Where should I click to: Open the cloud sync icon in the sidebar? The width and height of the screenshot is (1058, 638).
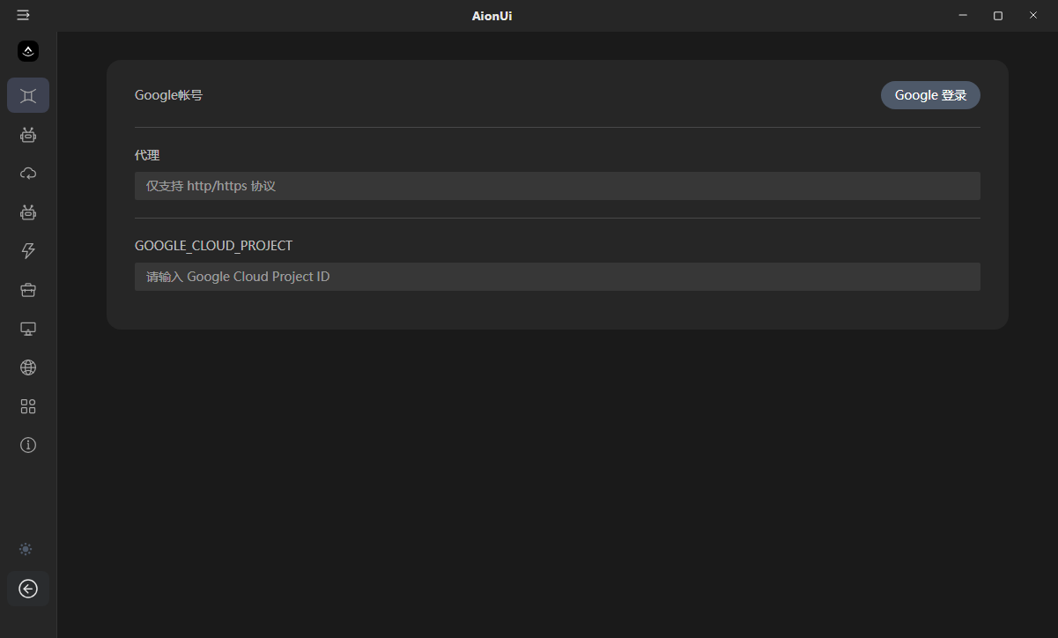coord(28,174)
